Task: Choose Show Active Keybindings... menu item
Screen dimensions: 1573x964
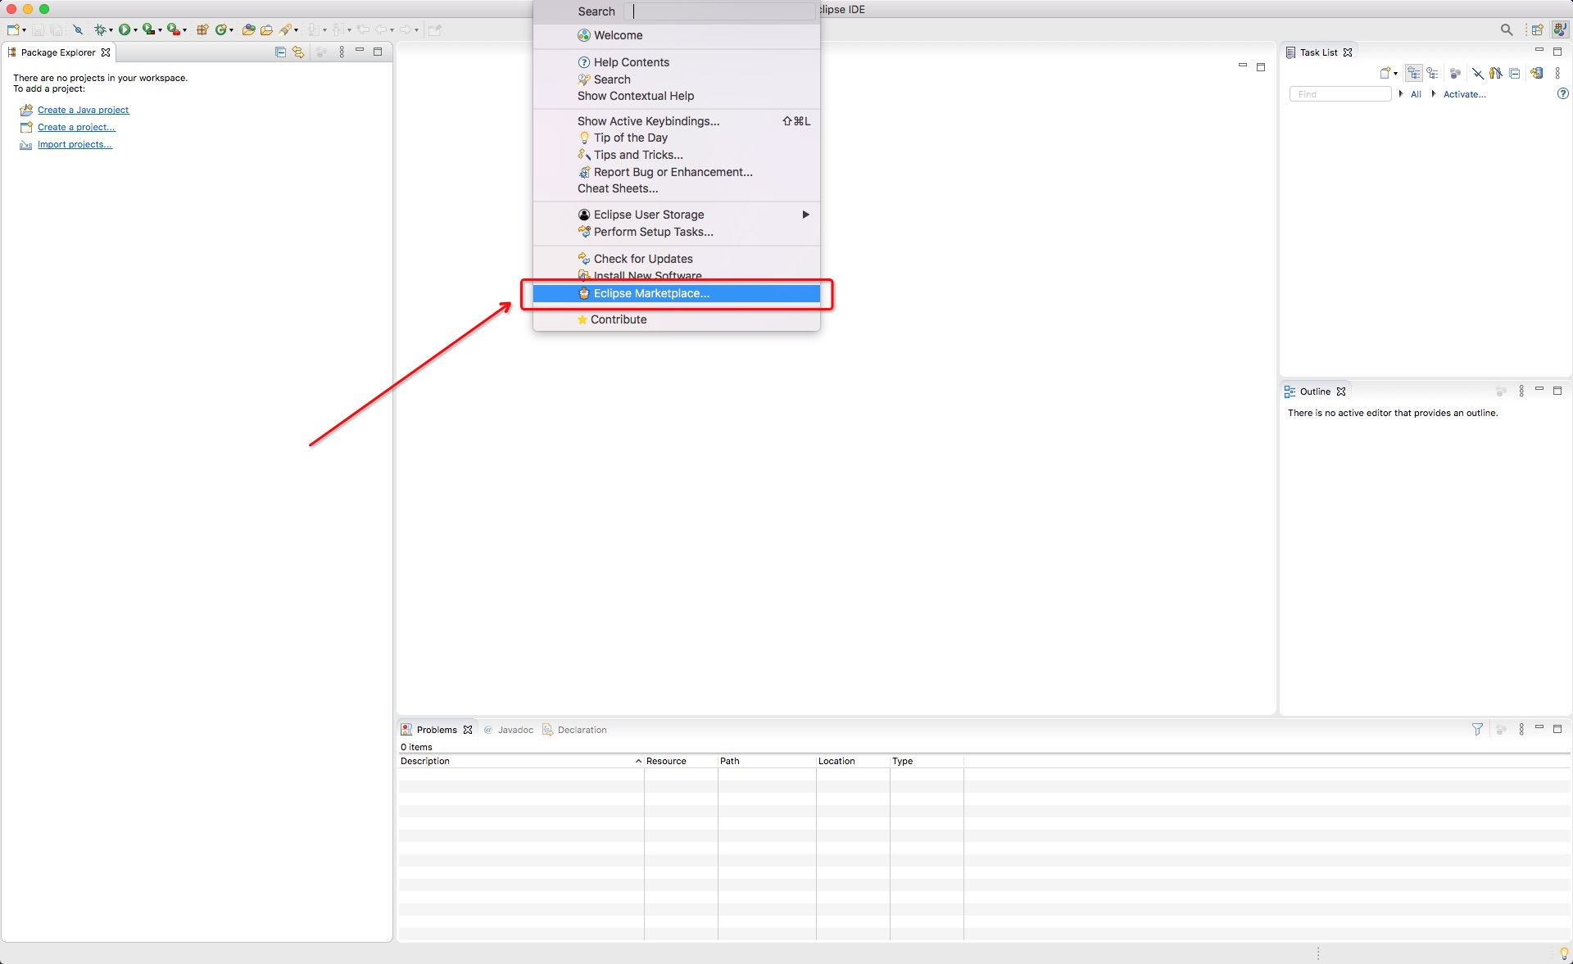Action: [677, 121]
